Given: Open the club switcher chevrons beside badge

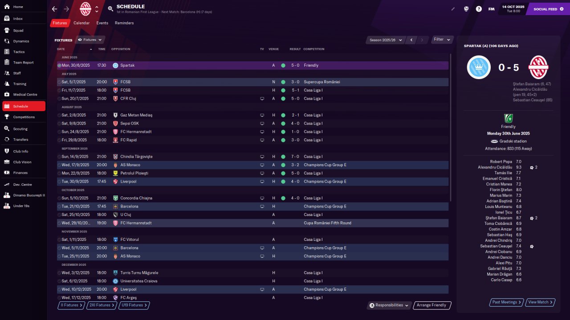Looking at the screenshot, I should coord(97,9).
